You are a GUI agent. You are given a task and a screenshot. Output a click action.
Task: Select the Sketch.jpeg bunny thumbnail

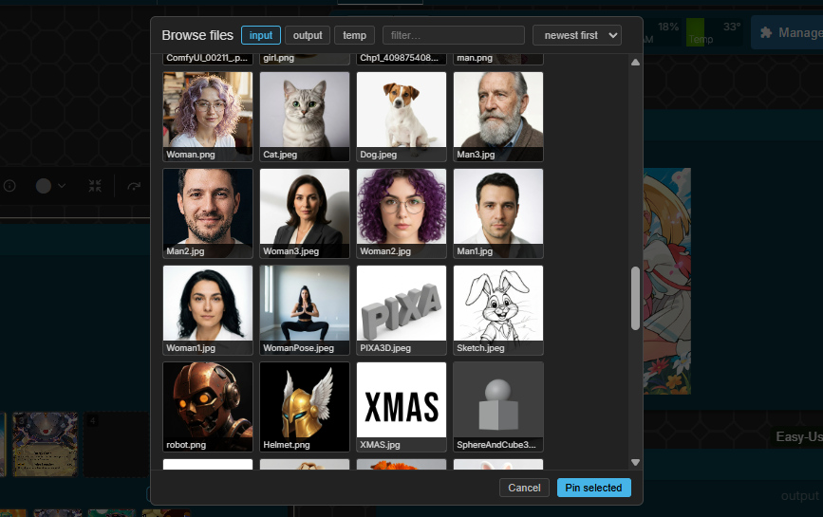[498, 310]
